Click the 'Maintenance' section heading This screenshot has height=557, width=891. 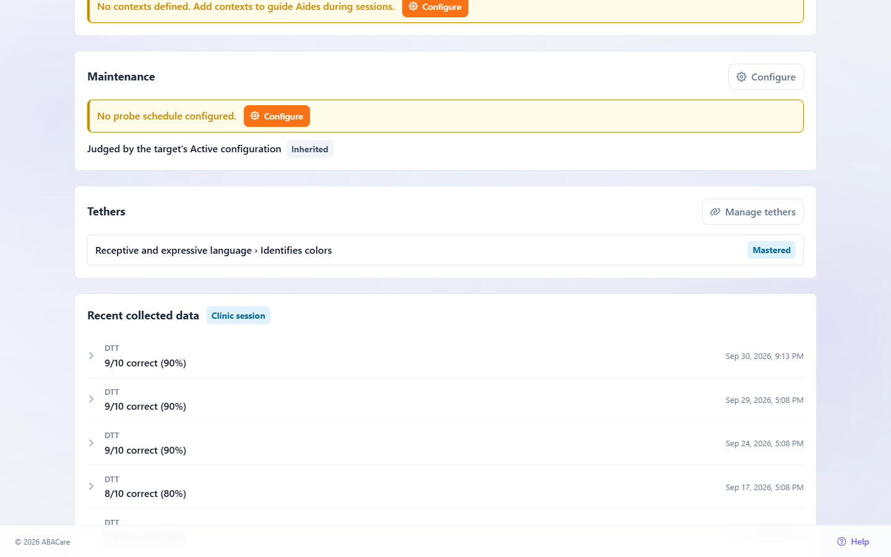[x=121, y=77]
